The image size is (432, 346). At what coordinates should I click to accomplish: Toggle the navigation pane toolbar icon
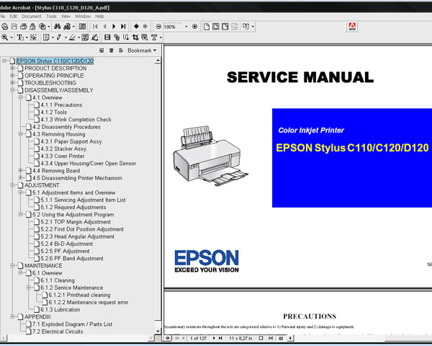(82, 27)
